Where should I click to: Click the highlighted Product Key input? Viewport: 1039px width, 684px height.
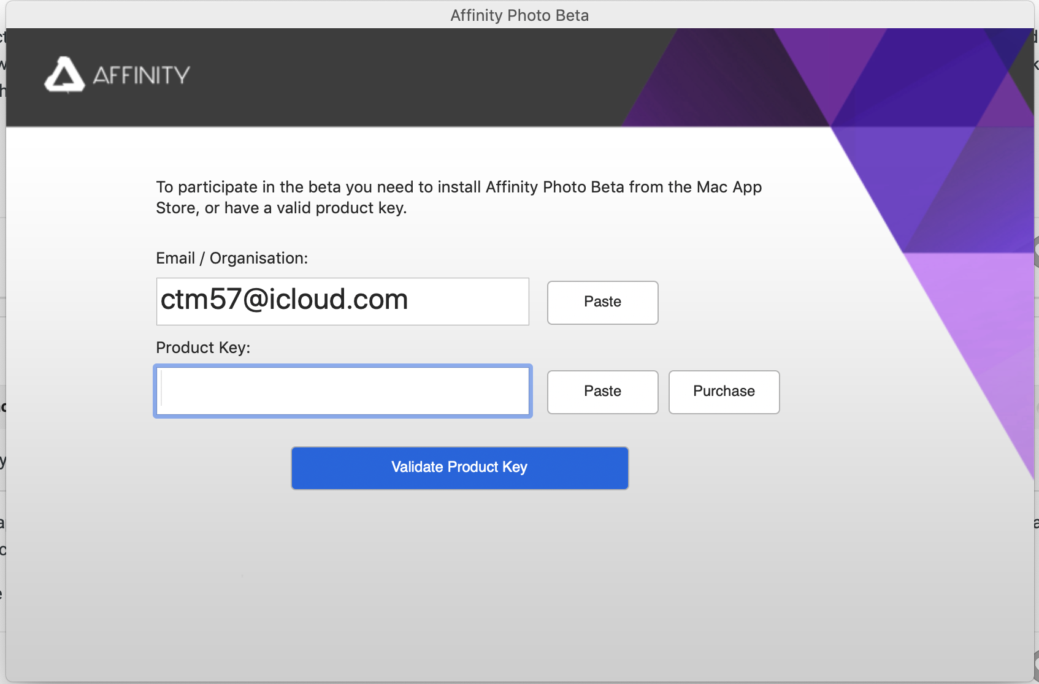pos(342,390)
